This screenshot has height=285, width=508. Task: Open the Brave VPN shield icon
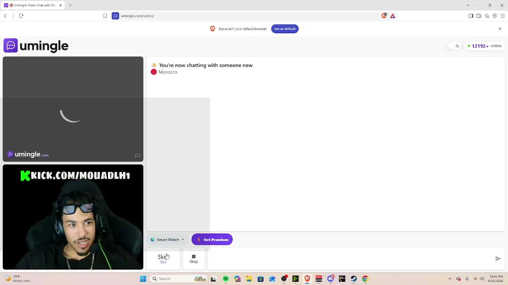[x=495, y=16]
